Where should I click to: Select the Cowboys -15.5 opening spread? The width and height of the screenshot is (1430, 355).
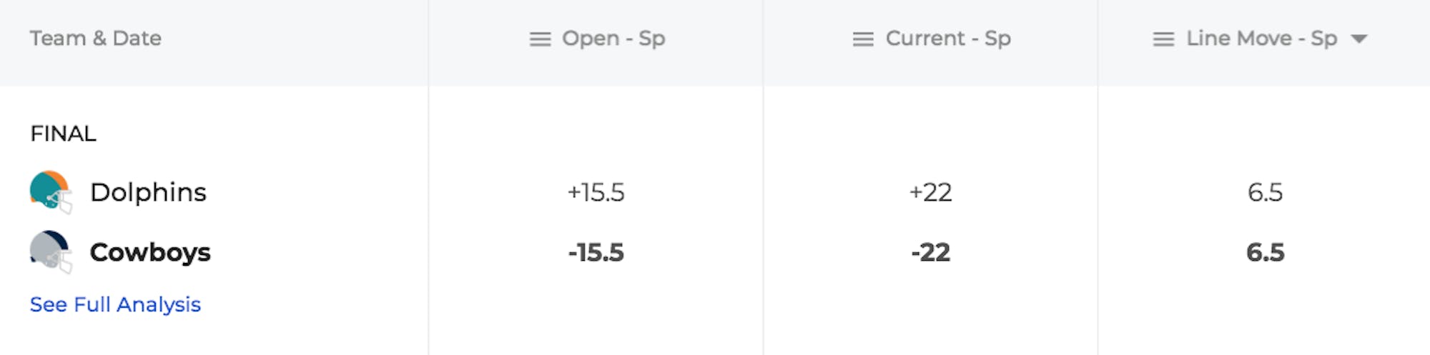point(596,252)
